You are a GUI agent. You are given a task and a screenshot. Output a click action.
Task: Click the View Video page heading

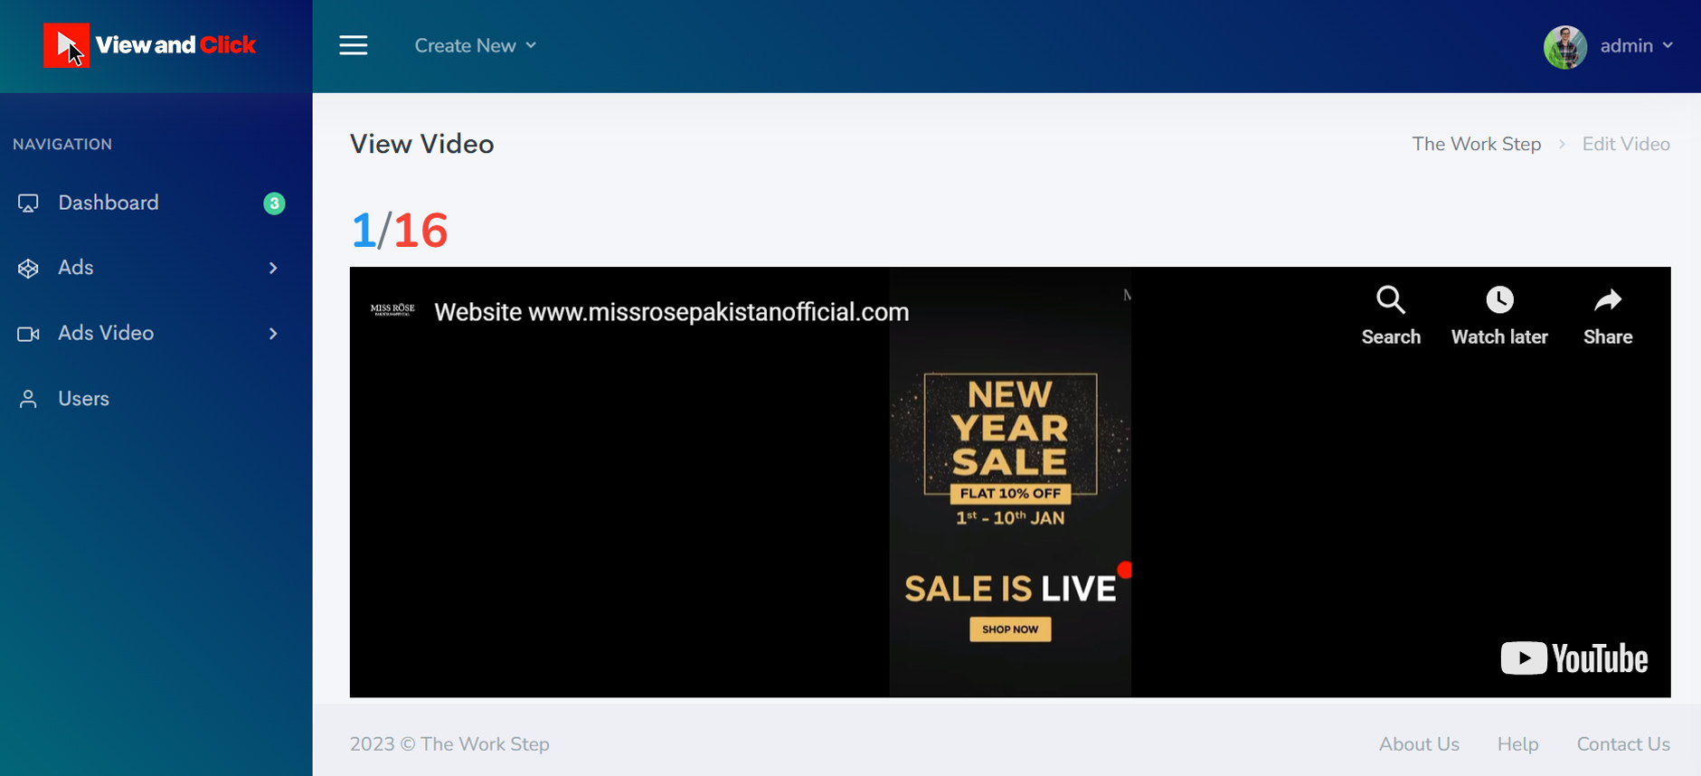pos(421,144)
